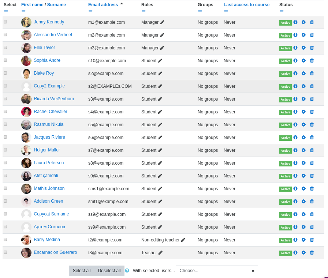Image resolution: width=328 pixels, height=278 pixels.
Task: Sort table by Email address
Action: pos(103,5)
